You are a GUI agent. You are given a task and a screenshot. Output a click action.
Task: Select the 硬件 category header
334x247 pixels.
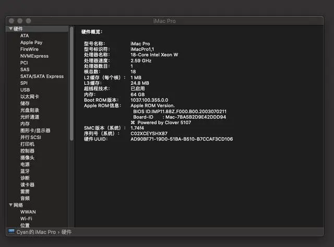click(18, 29)
